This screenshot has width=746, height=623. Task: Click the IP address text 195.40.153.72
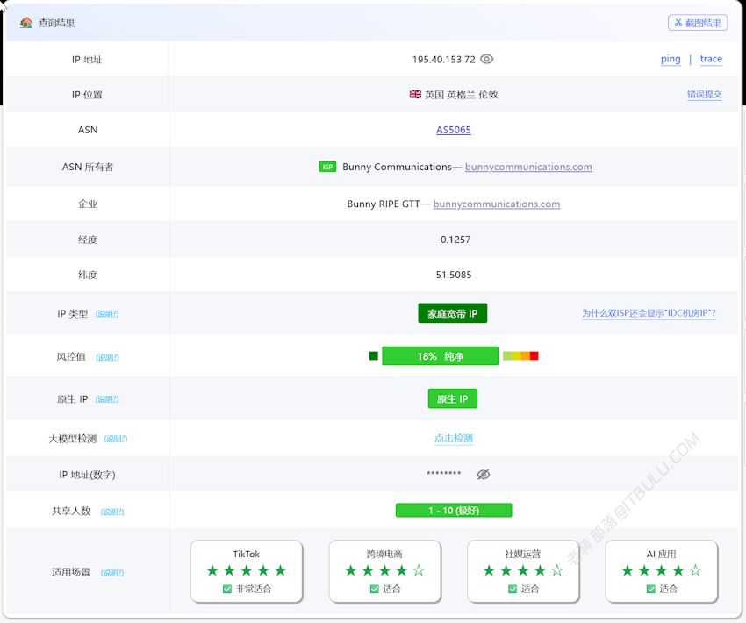coord(443,60)
